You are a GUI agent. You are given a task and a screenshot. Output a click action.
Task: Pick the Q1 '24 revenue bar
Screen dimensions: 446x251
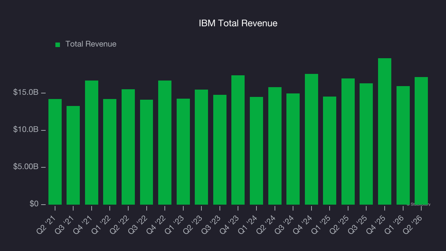pos(256,151)
